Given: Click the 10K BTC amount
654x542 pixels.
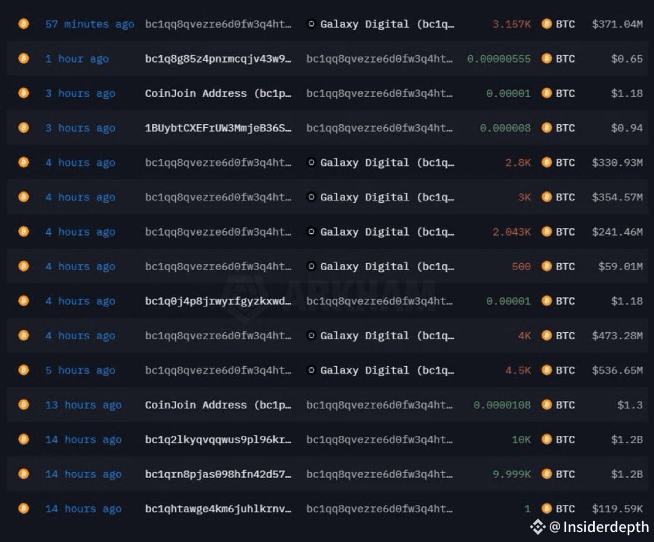Looking at the screenshot, I should 521,439.
